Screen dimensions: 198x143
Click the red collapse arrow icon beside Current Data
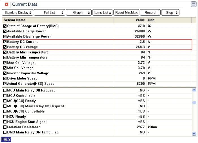click(7, 4)
